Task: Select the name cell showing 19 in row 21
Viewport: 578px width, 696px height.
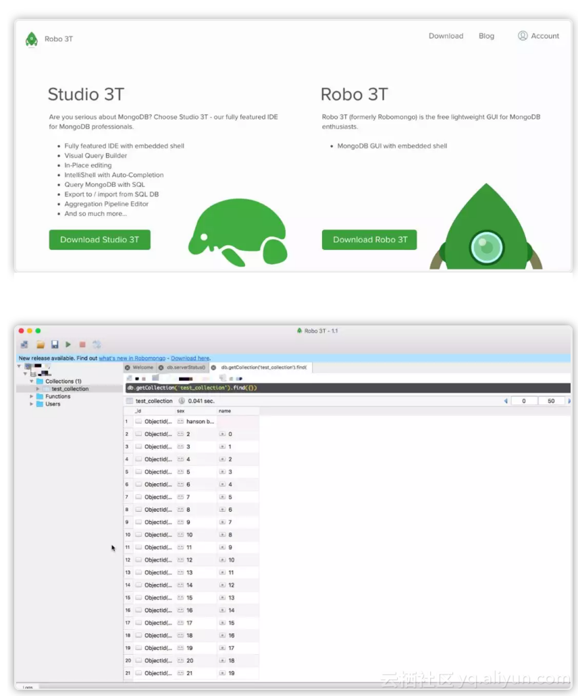Action: pos(238,673)
